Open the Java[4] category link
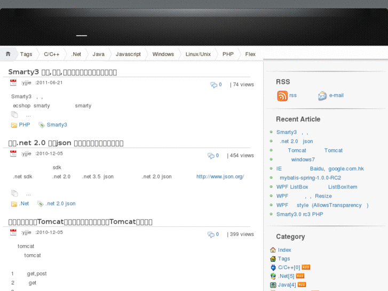The image size is (388, 291). pyautogui.click(x=287, y=285)
